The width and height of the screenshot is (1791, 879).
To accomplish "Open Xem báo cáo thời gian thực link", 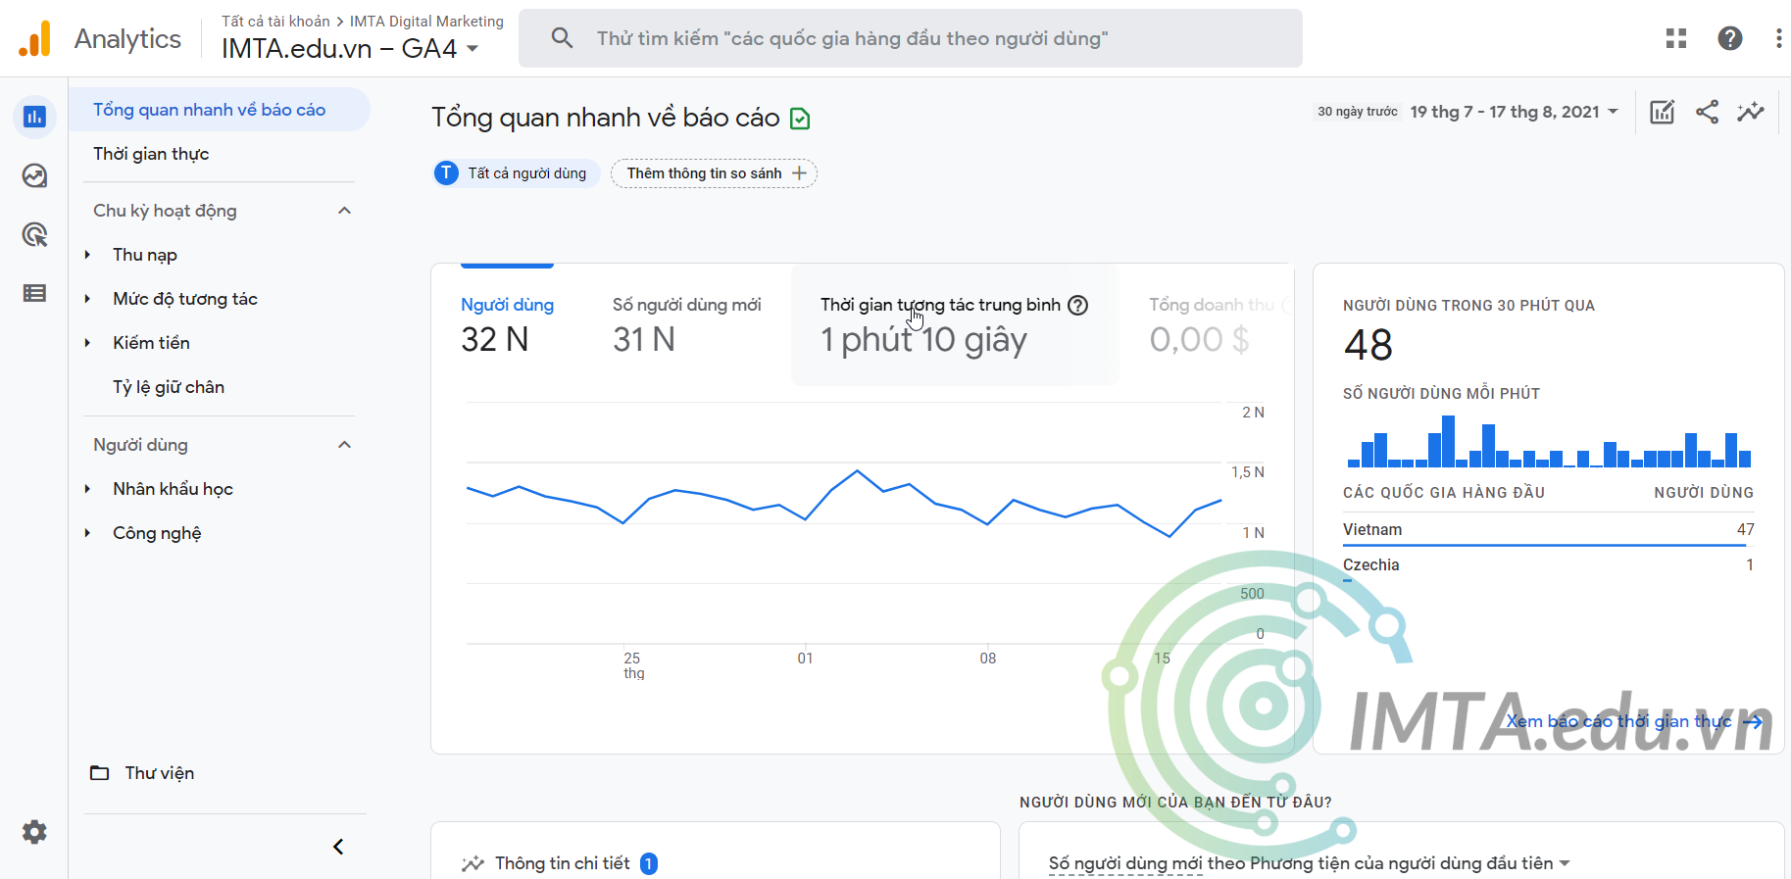I will pos(1634,722).
